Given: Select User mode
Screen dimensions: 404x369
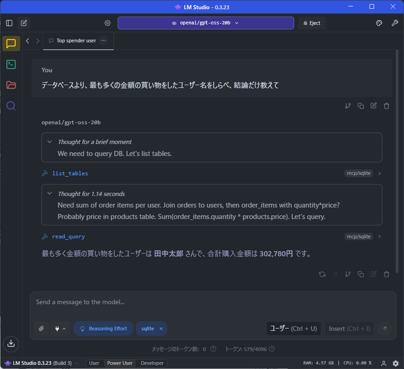Looking at the screenshot, I should click(94, 363).
